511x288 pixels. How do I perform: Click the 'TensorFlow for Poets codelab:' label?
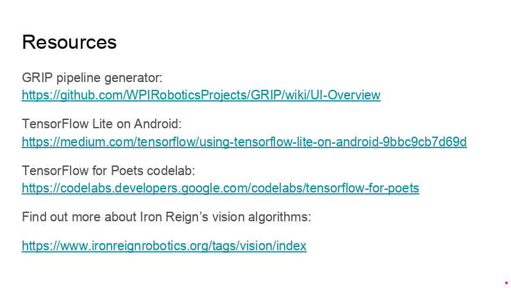point(108,171)
